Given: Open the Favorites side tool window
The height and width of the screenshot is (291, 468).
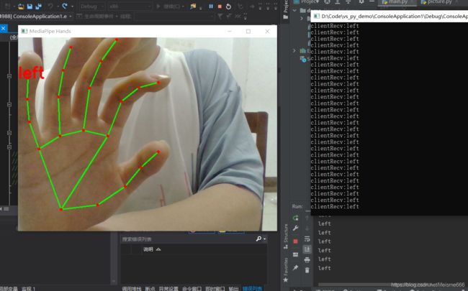Looking at the screenshot, I should [x=286, y=269].
